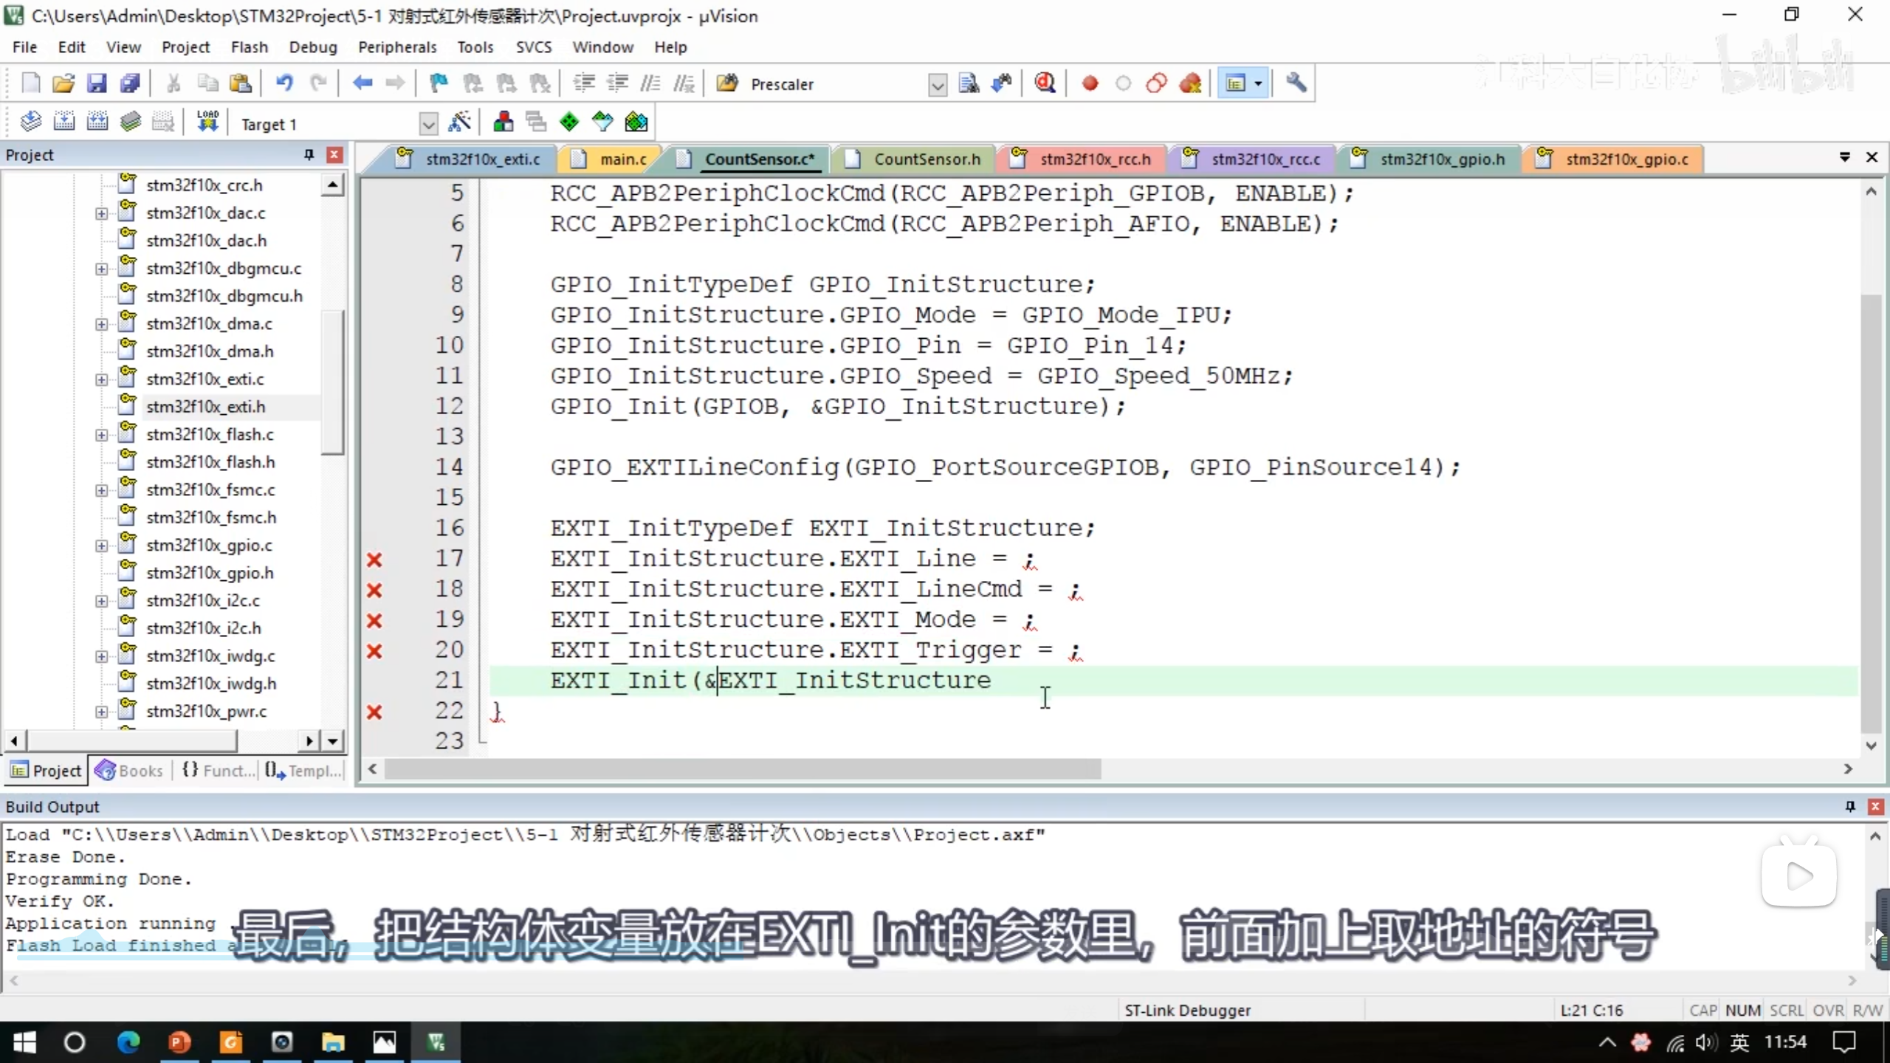The image size is (1890, 1063).
Task: Expand stm32f10x_exti.c tree node
Action: 101,379
